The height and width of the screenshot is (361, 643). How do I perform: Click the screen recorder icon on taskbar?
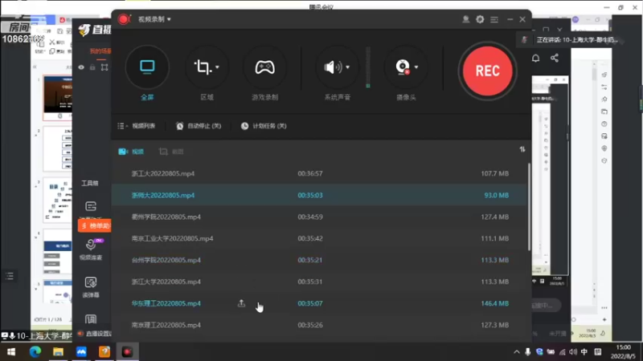(127, 351)
